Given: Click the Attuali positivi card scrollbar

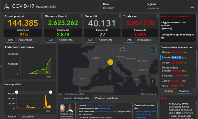Looking at the screenshot, I should (x=42, y=15).
